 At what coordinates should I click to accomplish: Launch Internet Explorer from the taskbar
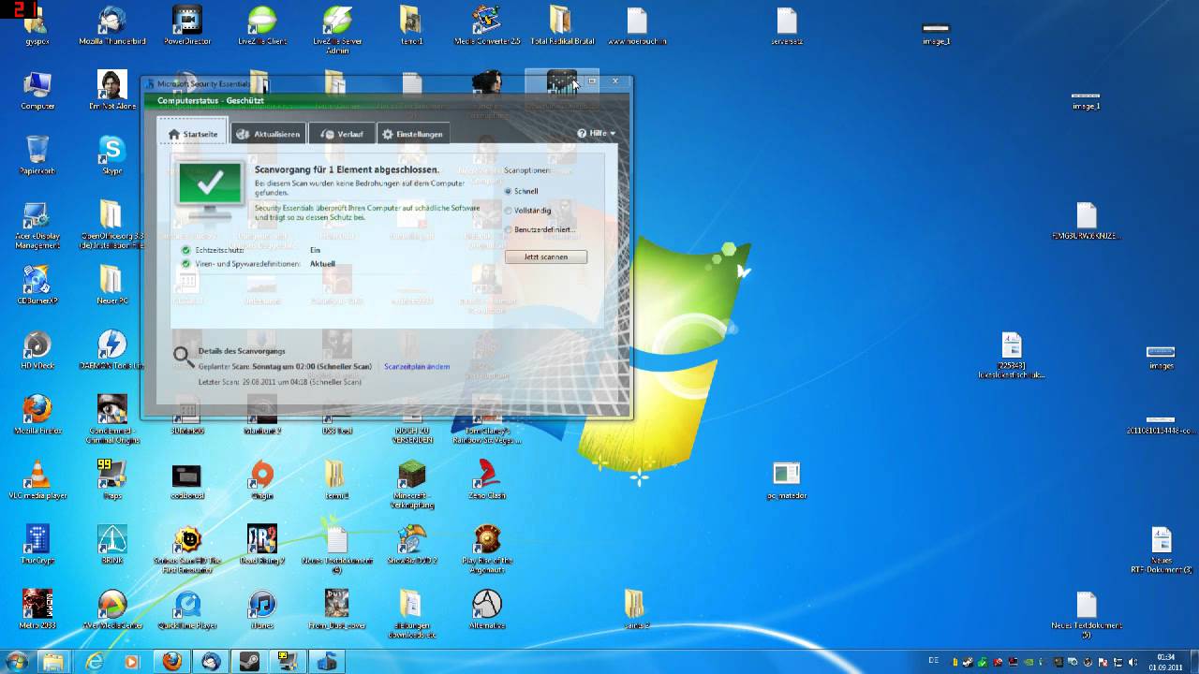(x=94, y=662)
